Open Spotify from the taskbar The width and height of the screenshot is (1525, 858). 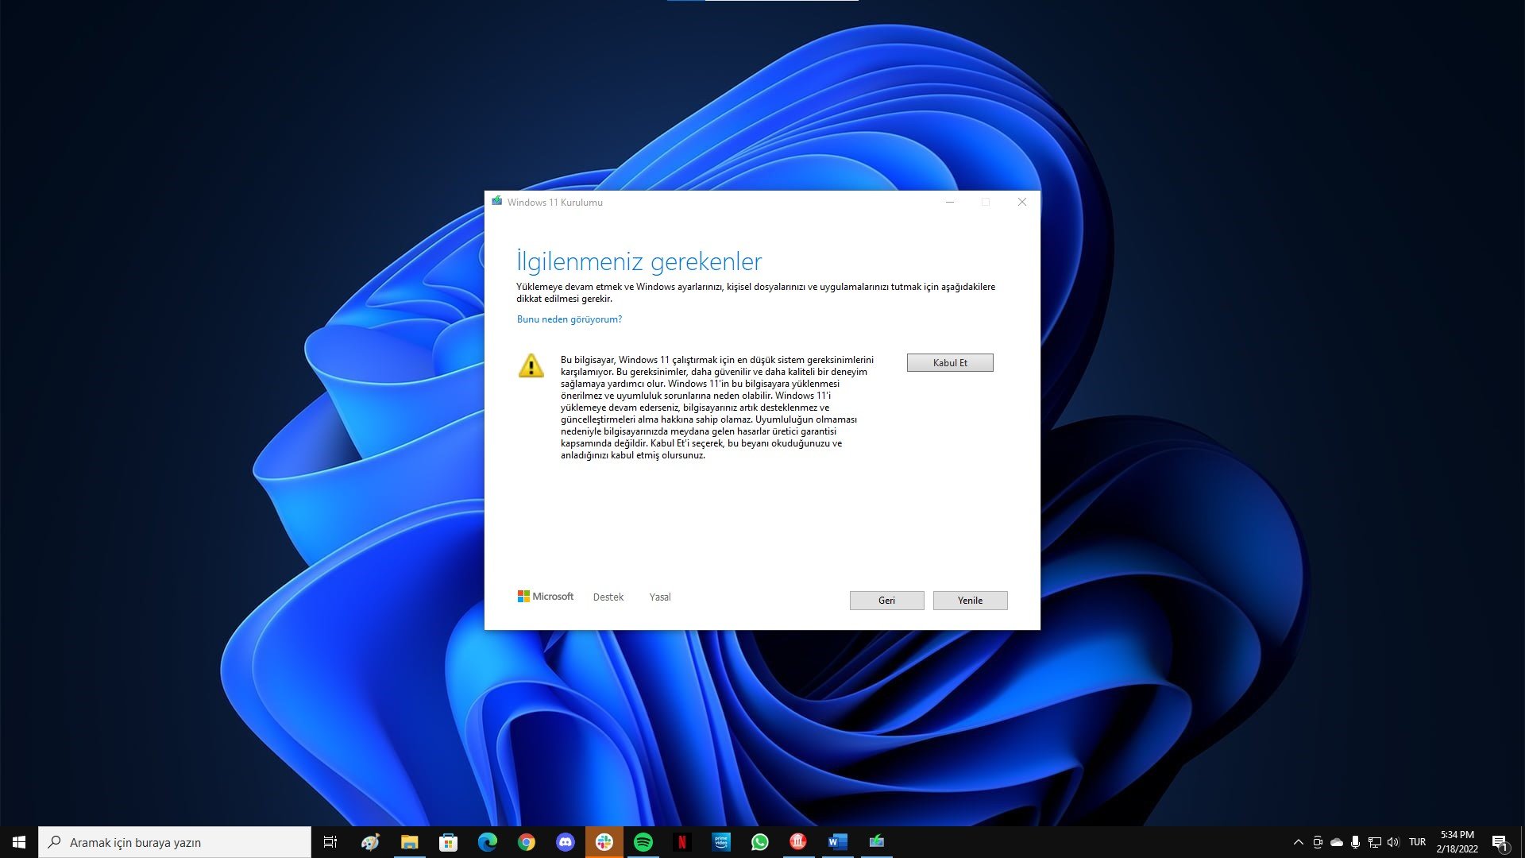pyautogui.click(x=643, y=843)
